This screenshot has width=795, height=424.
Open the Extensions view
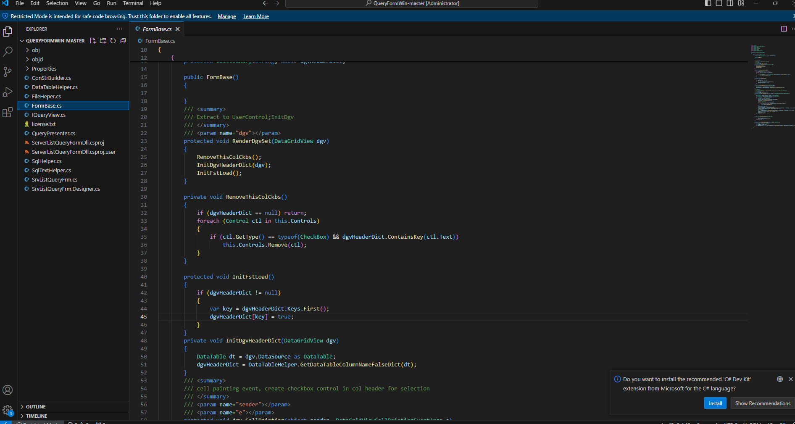click(x=8, y=112)
